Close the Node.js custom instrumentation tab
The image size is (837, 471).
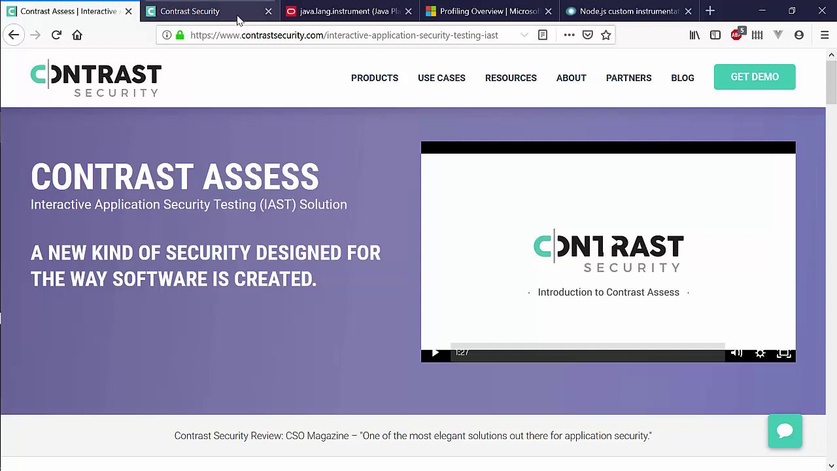click(688, 11)
